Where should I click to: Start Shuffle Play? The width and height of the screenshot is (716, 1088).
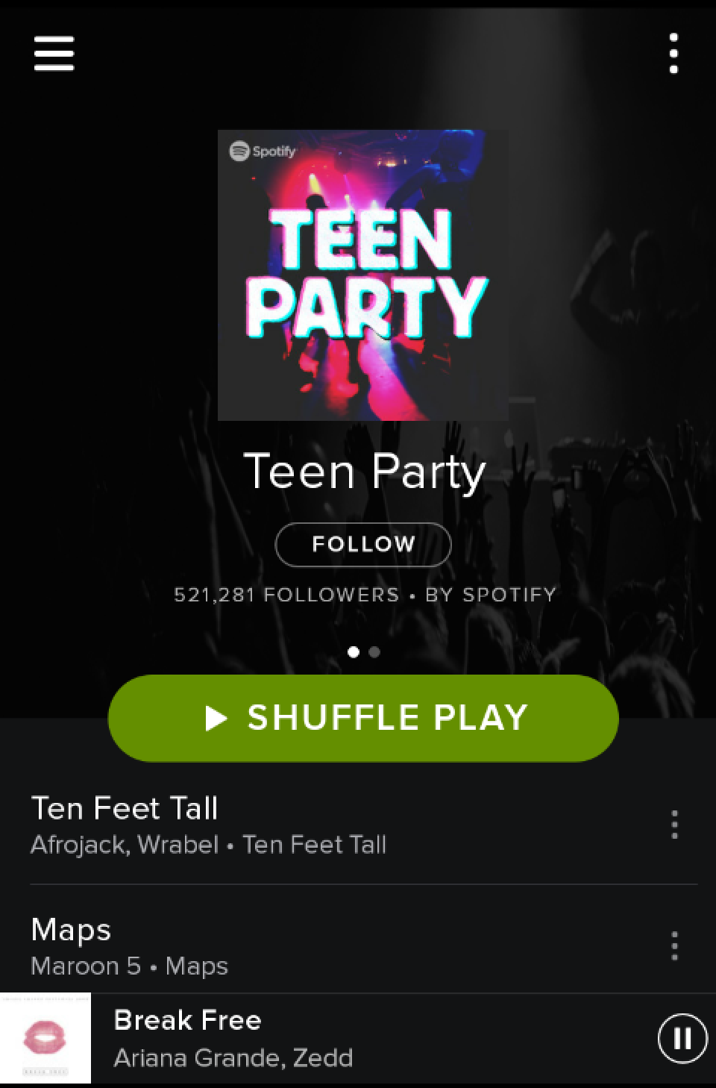coord(363,718)
